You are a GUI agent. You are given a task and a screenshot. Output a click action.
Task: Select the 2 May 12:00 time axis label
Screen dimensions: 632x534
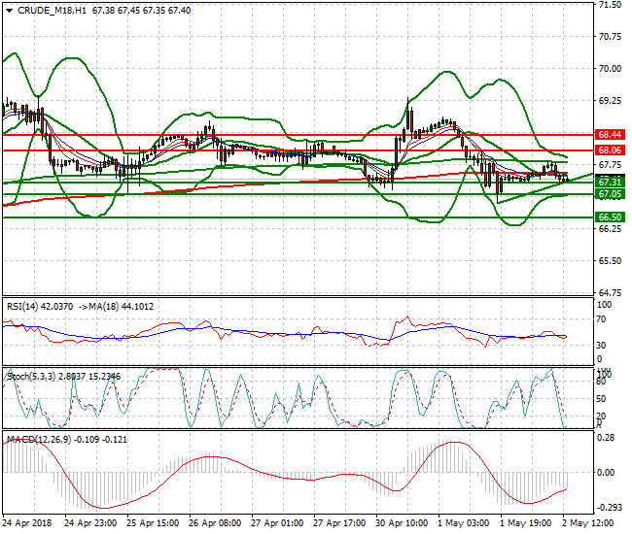[587, 523]
